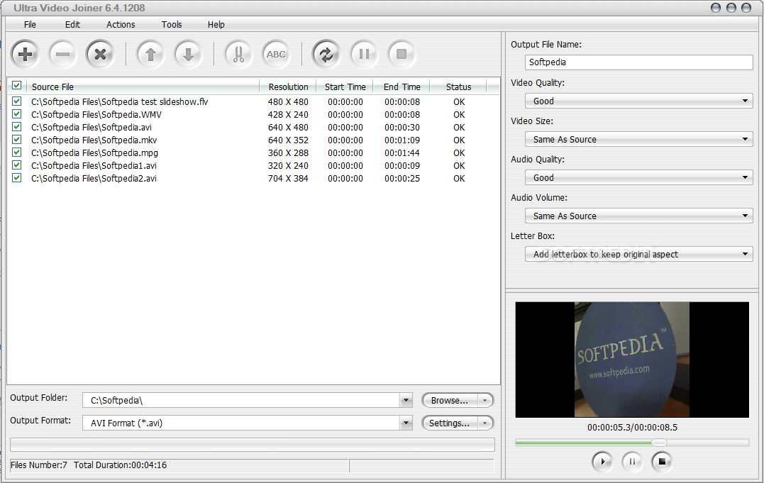Uncheck the Softpedia1.avi file
Viewport: 764px width, 483px height.
pos(17,165)
